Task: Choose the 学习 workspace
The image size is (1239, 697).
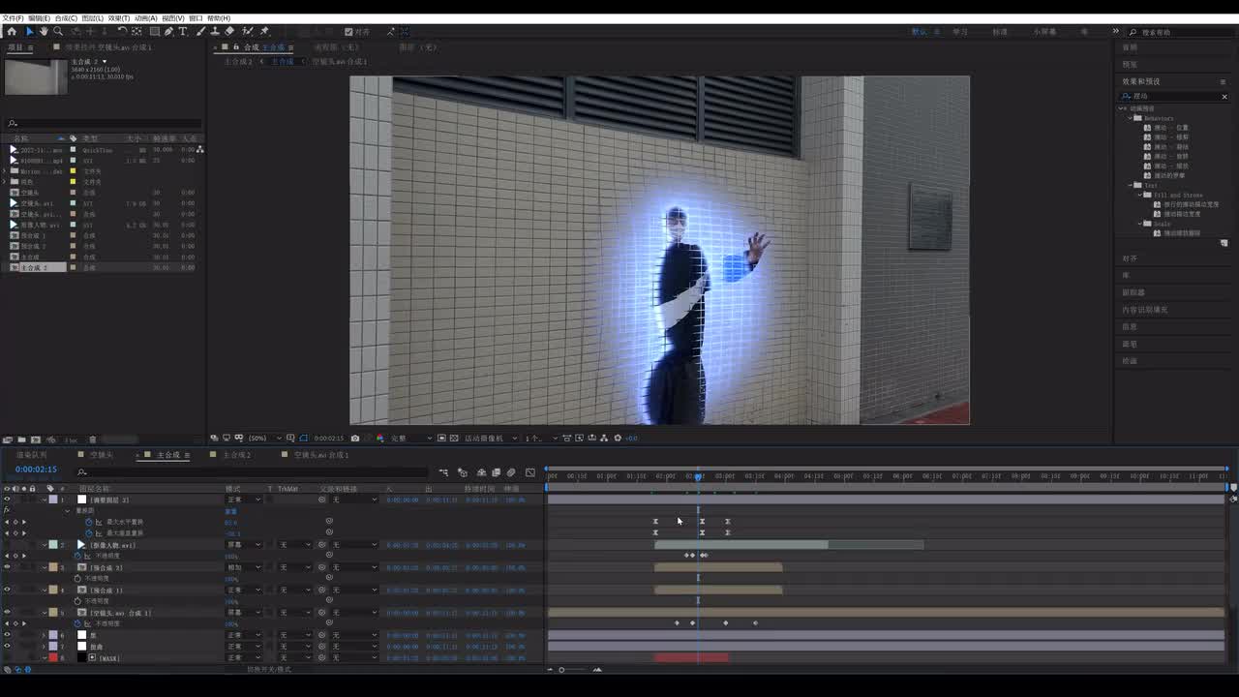Action: [x=960, y=32]
